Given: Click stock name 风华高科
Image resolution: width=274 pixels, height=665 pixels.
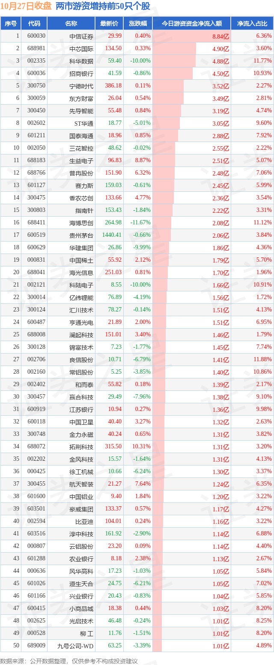Looking at the screenshot, I should tap(81, 571).
